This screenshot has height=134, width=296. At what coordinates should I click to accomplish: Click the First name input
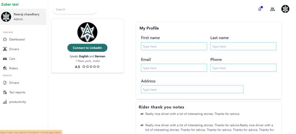pyautogui.click(x=174, y=46)
